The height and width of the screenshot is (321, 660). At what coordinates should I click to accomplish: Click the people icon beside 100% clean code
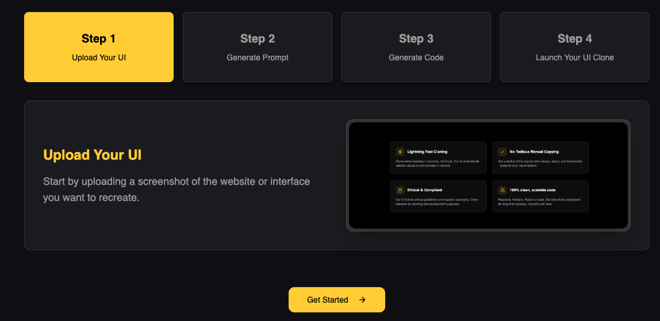click(x=502, y=190)
